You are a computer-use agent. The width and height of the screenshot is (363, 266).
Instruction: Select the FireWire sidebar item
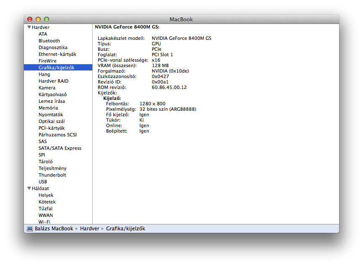(47, 61)
